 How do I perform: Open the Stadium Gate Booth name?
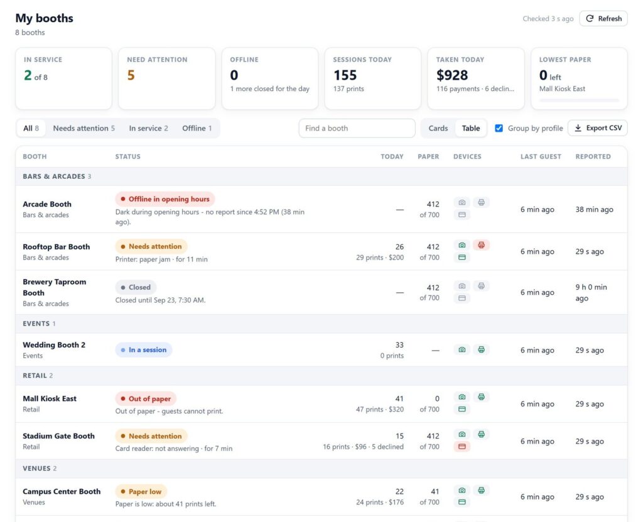pos(58,436)
